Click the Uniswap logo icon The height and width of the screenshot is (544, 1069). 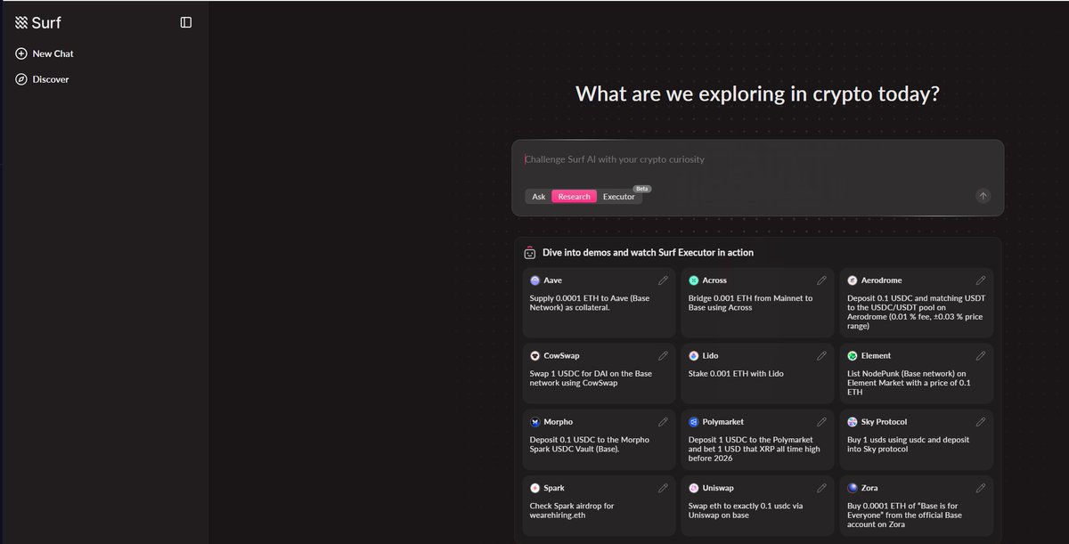pos(694,488)
